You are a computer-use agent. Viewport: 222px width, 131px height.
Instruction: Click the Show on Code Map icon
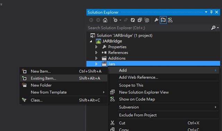pos(112,99)
